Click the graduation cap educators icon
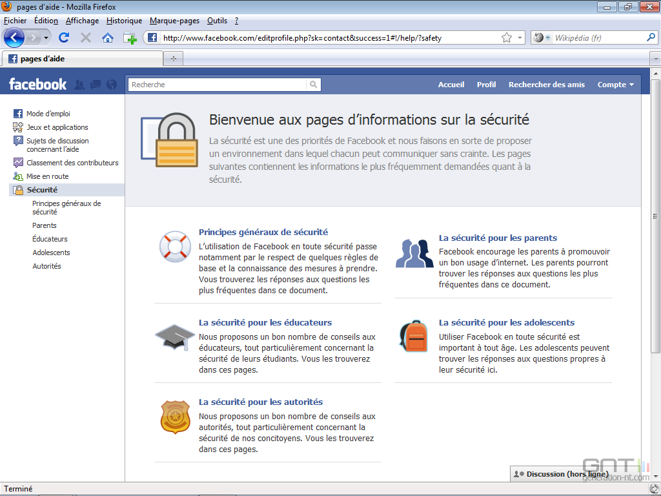This screenshot has height=496, width=661. click(174, 337)
